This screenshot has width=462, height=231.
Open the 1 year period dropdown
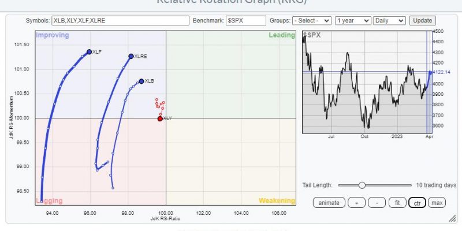[x=353, y=21]
